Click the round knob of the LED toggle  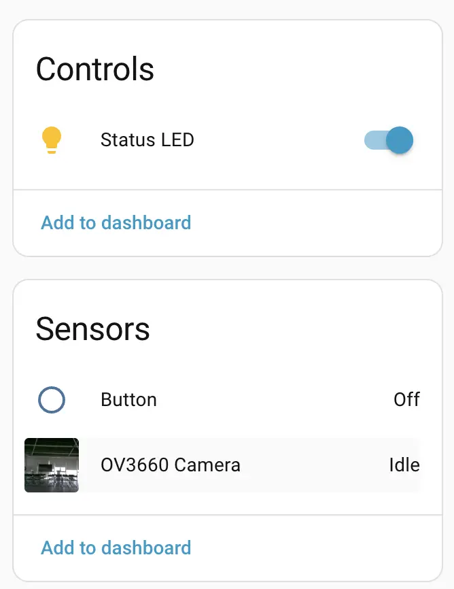[400, 140]
